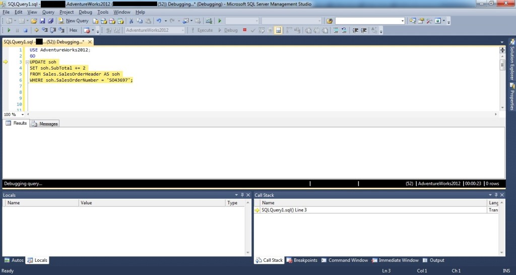Open the Find combo box dropdown arrow
Viewport: 516px width, 275px height.
403,21
